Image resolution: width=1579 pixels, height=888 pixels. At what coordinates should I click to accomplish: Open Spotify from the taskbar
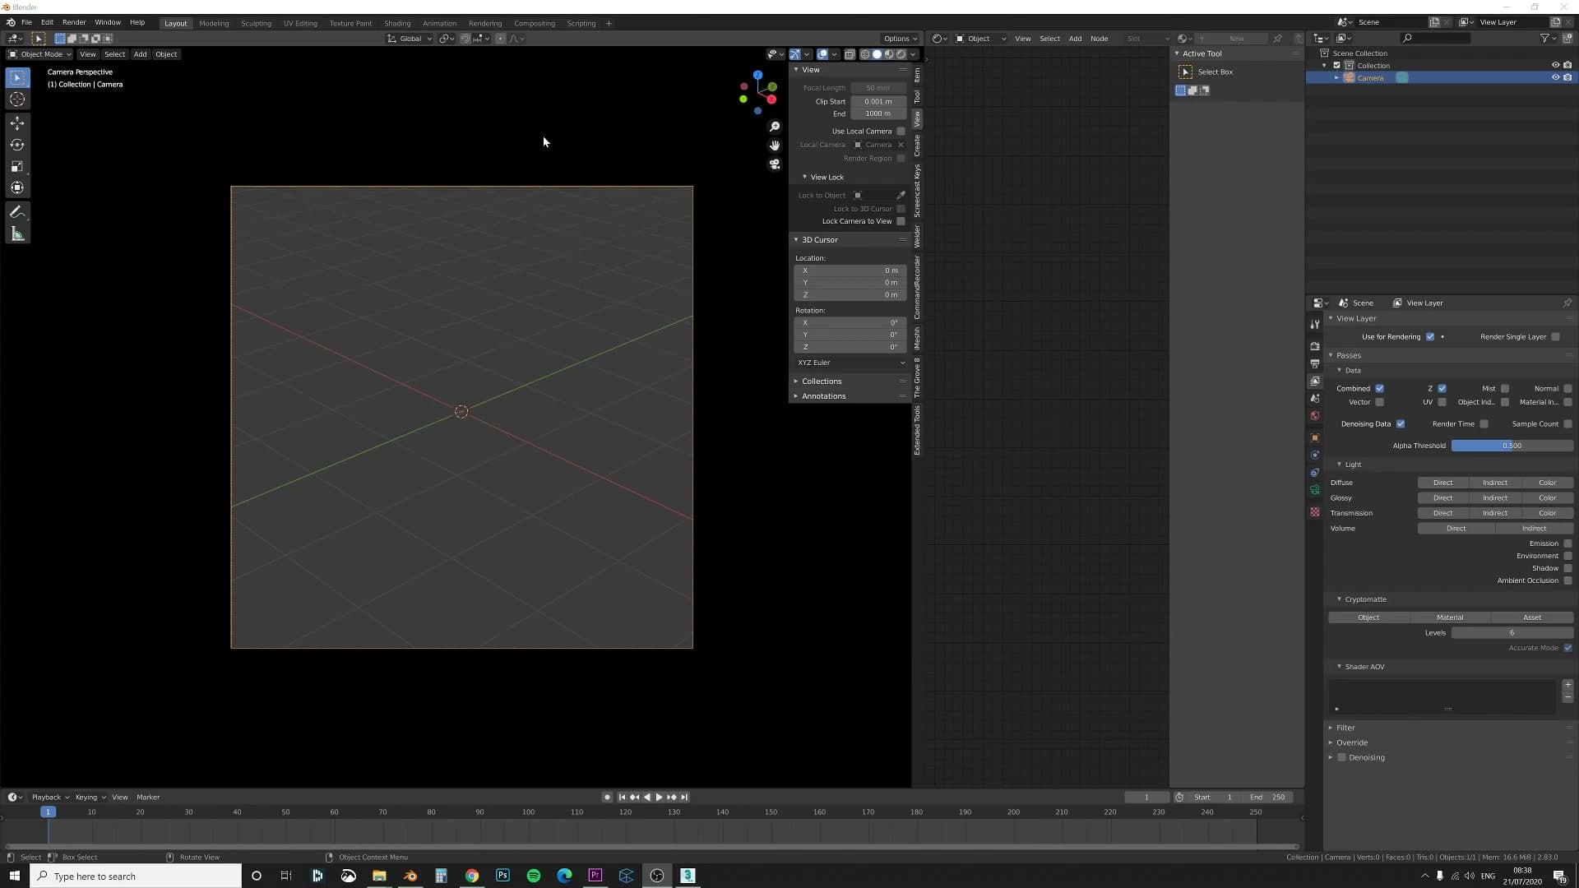(534, 876)
